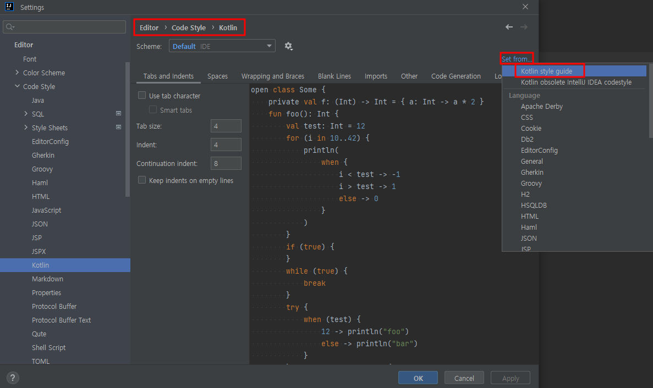Click the help question mark icon
This screenshot has height=388, width=653.
[x=13, y=378]
